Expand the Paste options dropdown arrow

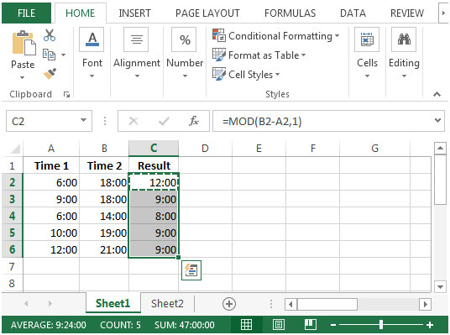23,77
